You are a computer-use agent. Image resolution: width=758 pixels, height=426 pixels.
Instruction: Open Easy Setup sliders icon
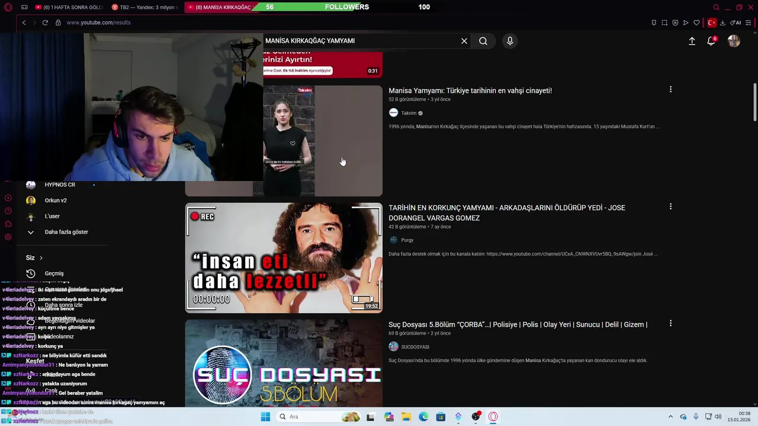[x=749, y=22]
